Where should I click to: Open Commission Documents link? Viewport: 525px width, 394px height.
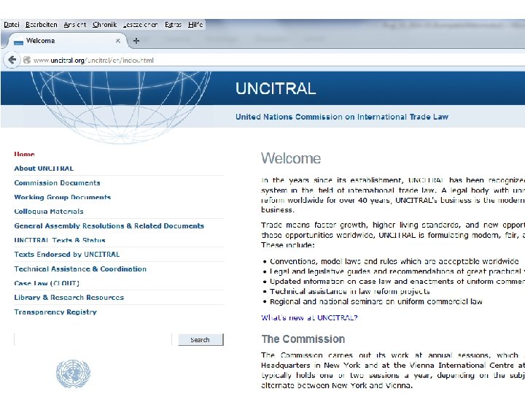(58, 182)
